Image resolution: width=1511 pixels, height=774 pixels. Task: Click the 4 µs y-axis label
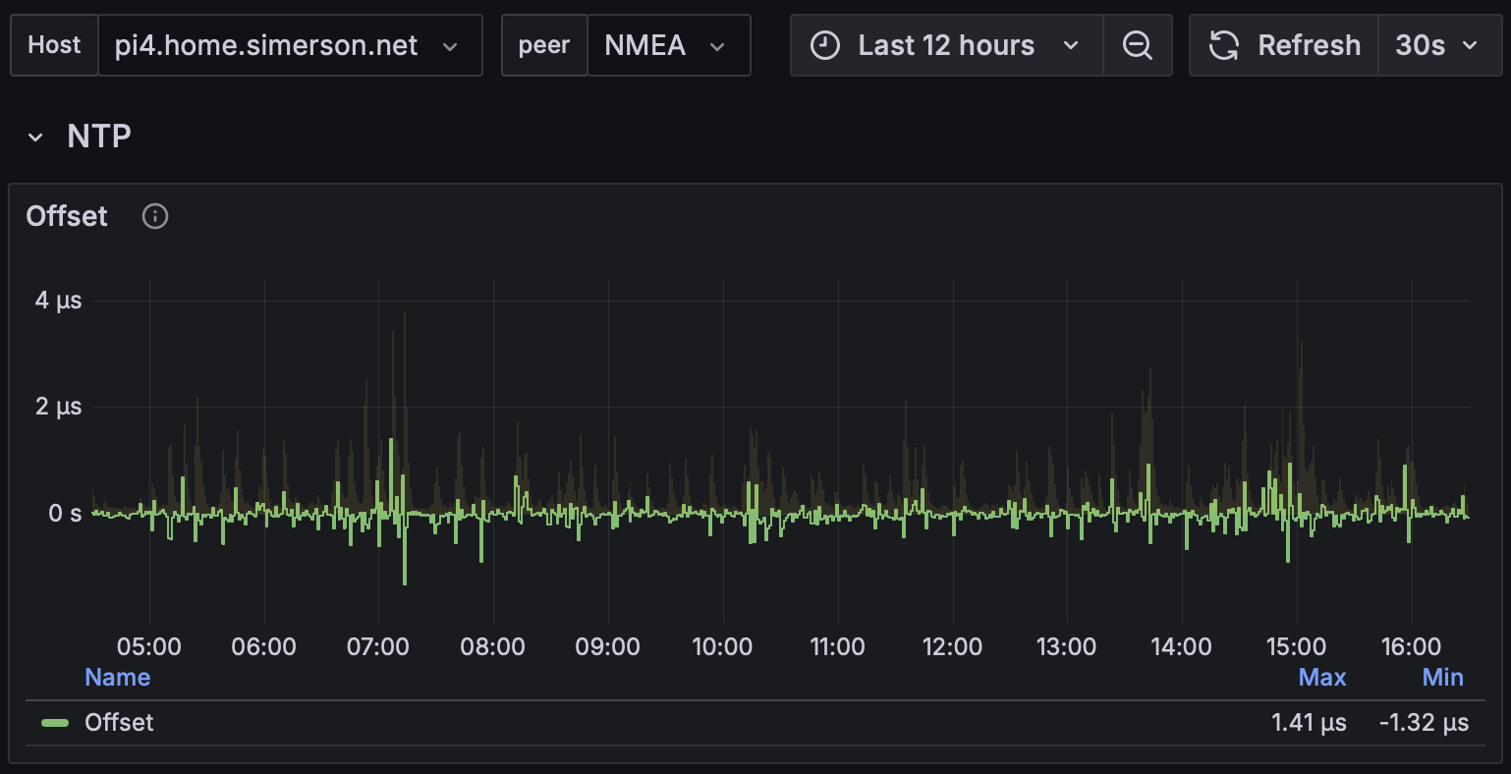[x=58, y=301]
